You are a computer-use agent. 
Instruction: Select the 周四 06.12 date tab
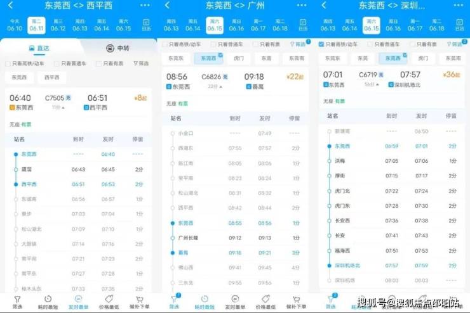click(x=58, y=25)
